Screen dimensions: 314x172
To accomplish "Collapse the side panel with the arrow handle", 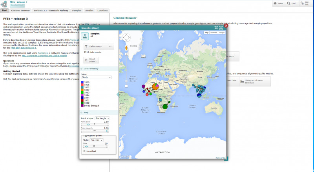I will pos(118,94).
